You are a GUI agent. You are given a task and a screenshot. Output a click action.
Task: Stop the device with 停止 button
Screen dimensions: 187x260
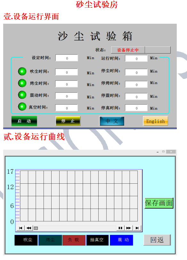[x=68, y=121]
